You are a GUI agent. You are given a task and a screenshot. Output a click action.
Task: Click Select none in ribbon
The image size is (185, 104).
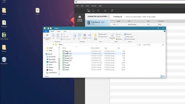click(x=129, y=37)
